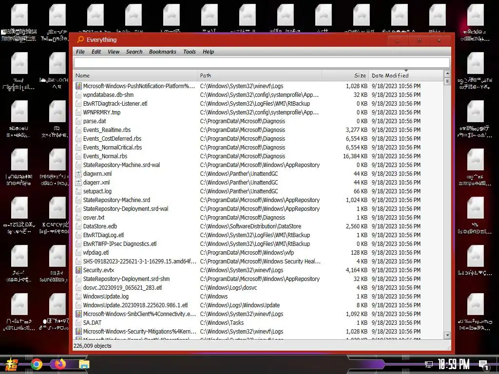Screen dimensions: 499x374
Task: Click the icon of wfpdiag.etl
Action: point(78,253)
